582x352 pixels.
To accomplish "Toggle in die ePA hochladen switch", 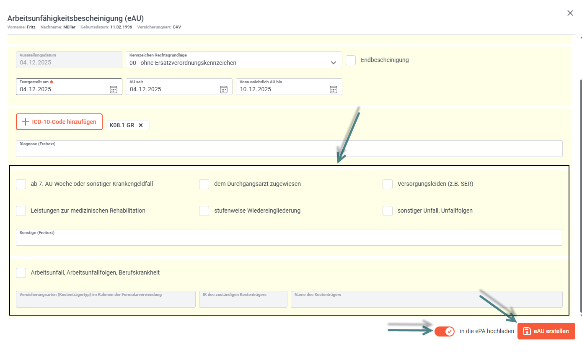I will coord(445,331).
